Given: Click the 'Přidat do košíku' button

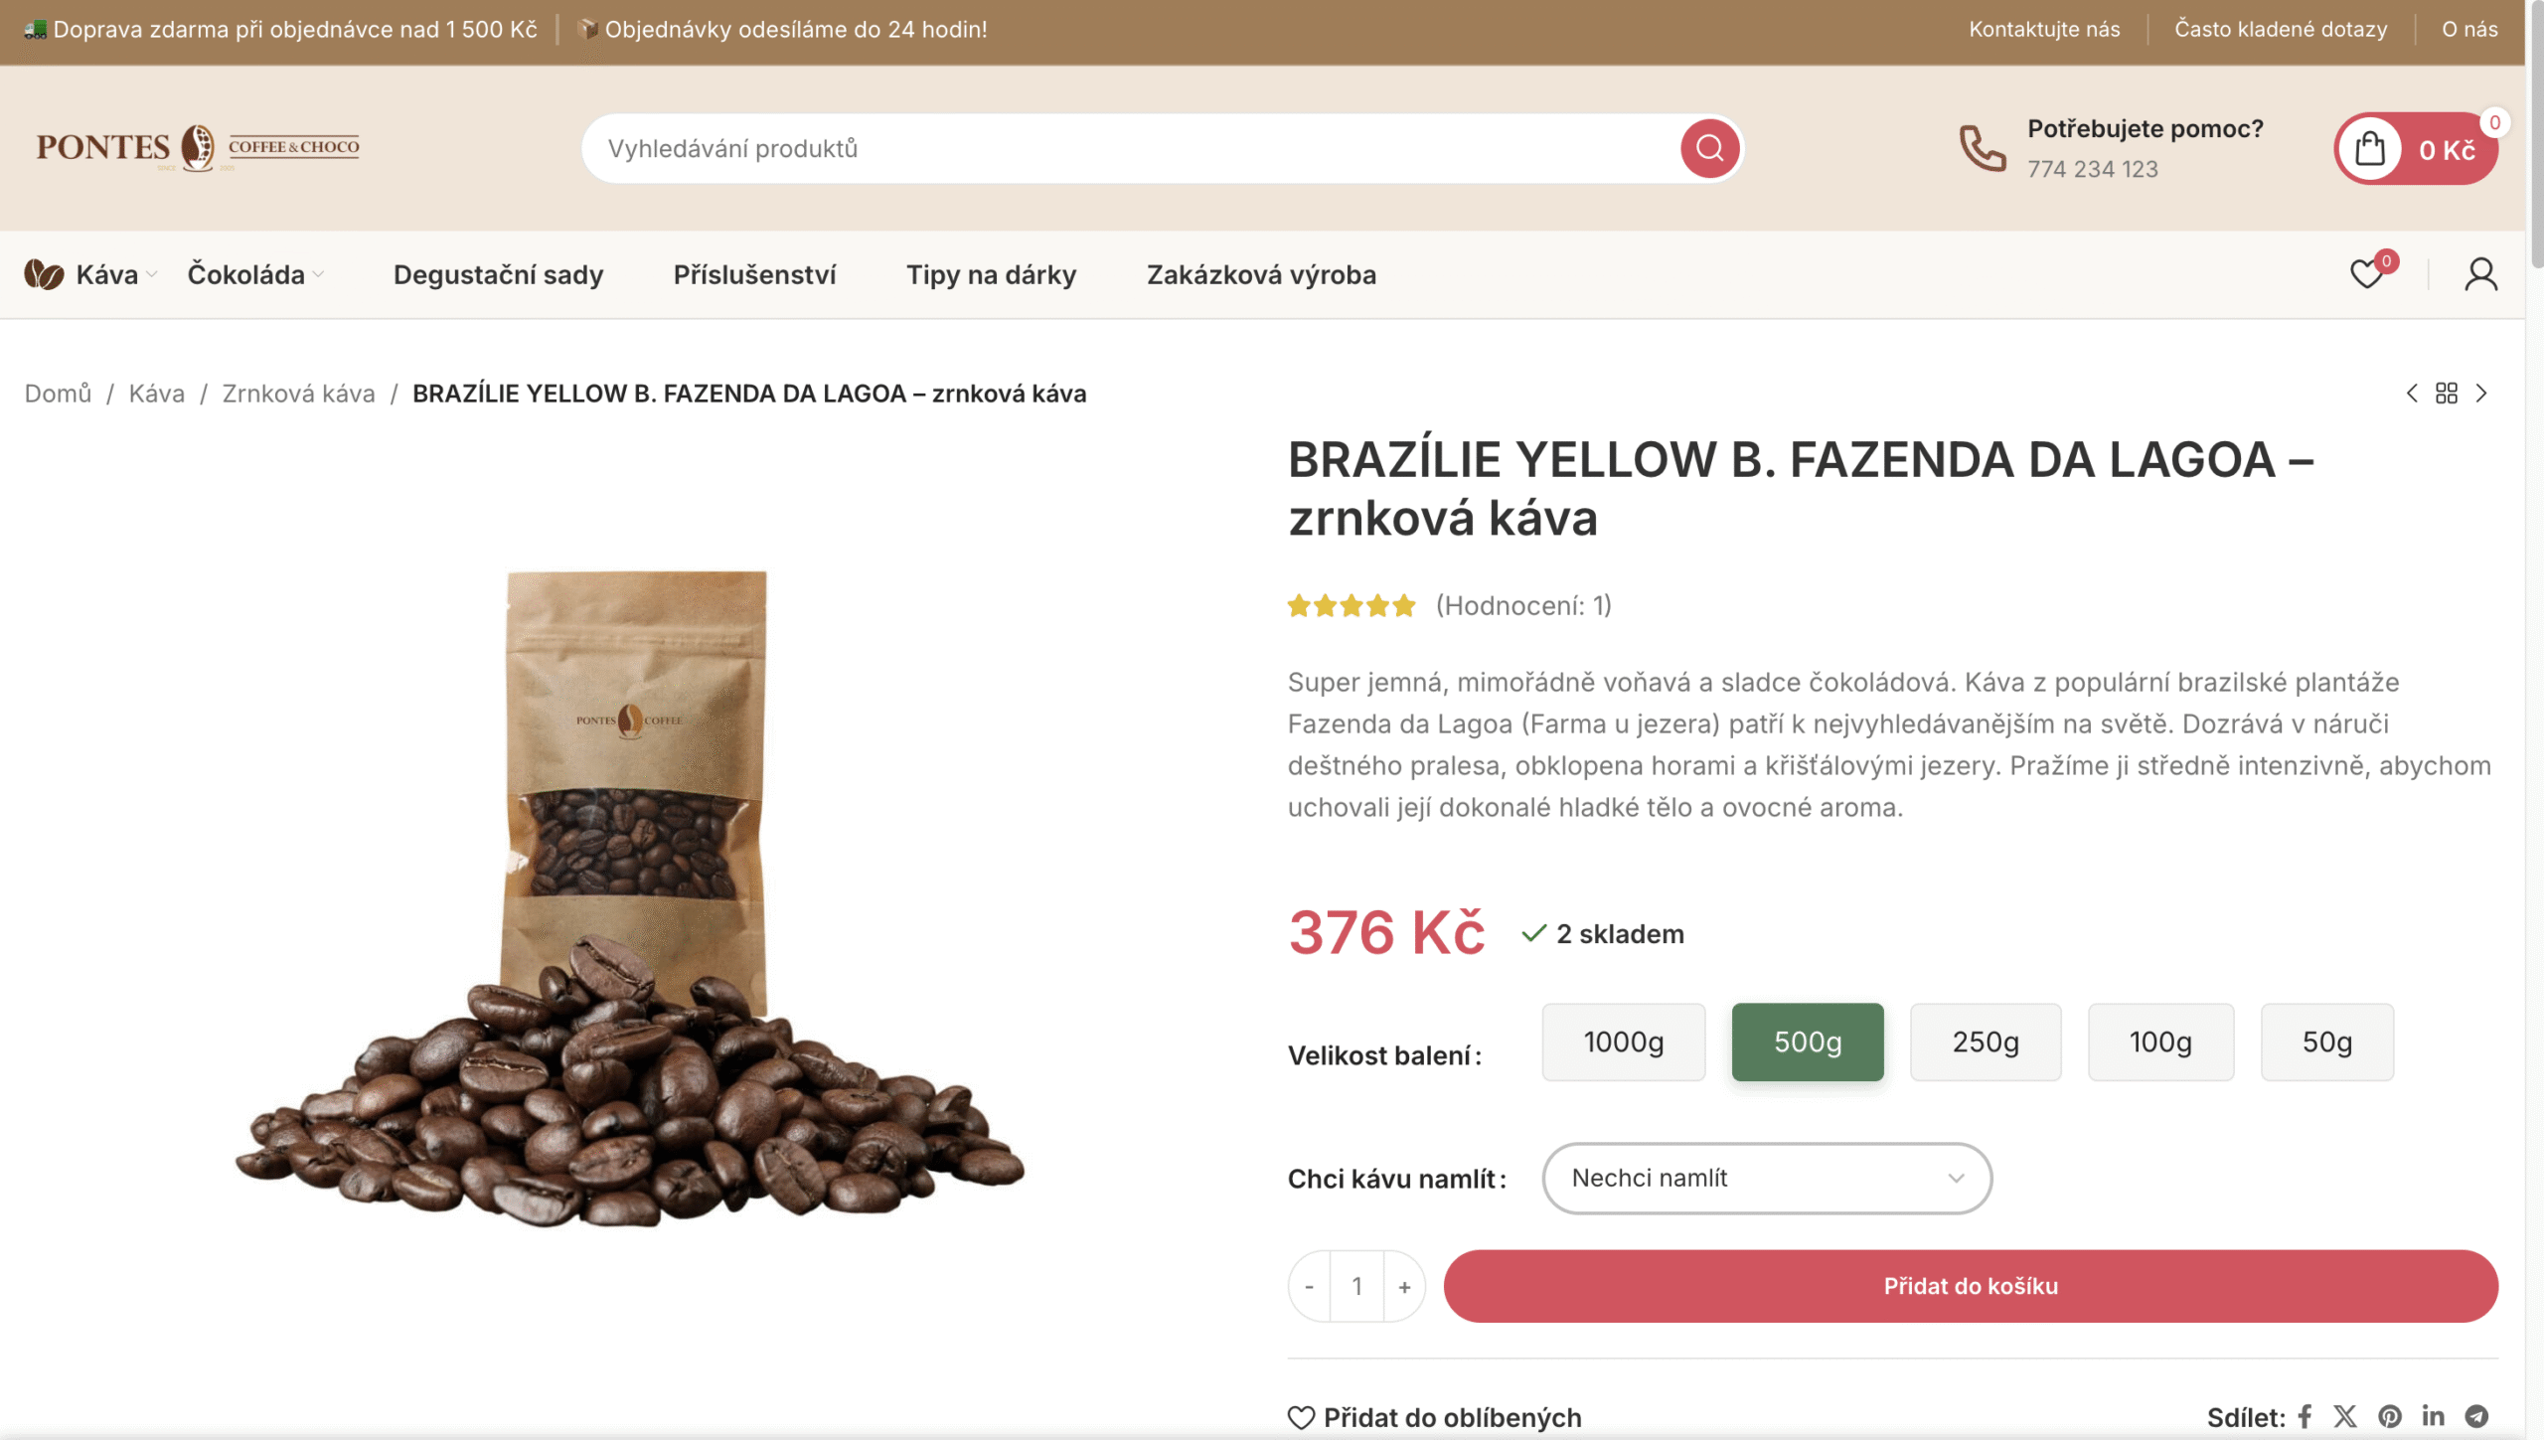Looking at the screenshot, I should 1971,1286.
